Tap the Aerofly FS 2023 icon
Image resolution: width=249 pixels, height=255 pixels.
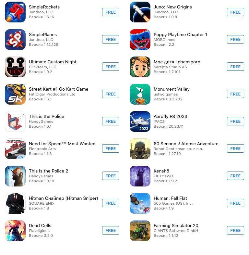click(140, 121)
